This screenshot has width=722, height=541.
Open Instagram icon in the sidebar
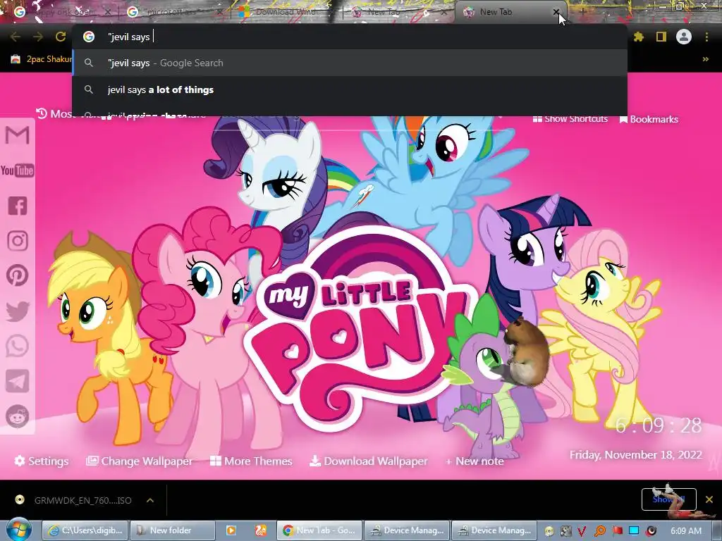[x=18, y=241]
